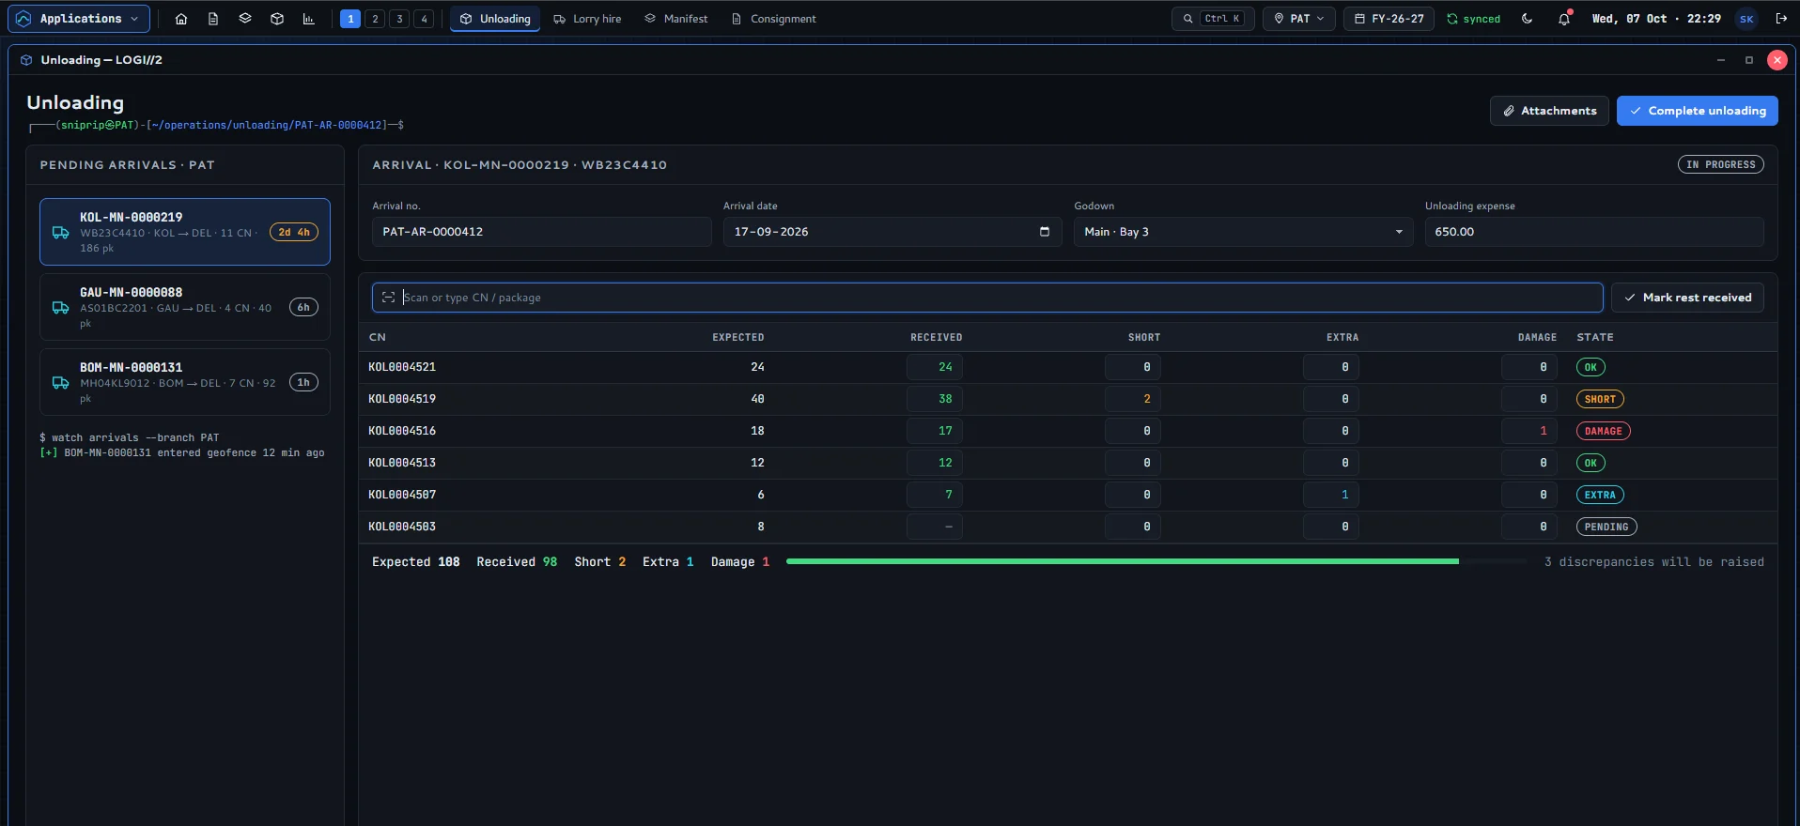Click the synced status indicator
Image resolution: width=1800 pixels, height=826 pixels.
click(1473, 19)
